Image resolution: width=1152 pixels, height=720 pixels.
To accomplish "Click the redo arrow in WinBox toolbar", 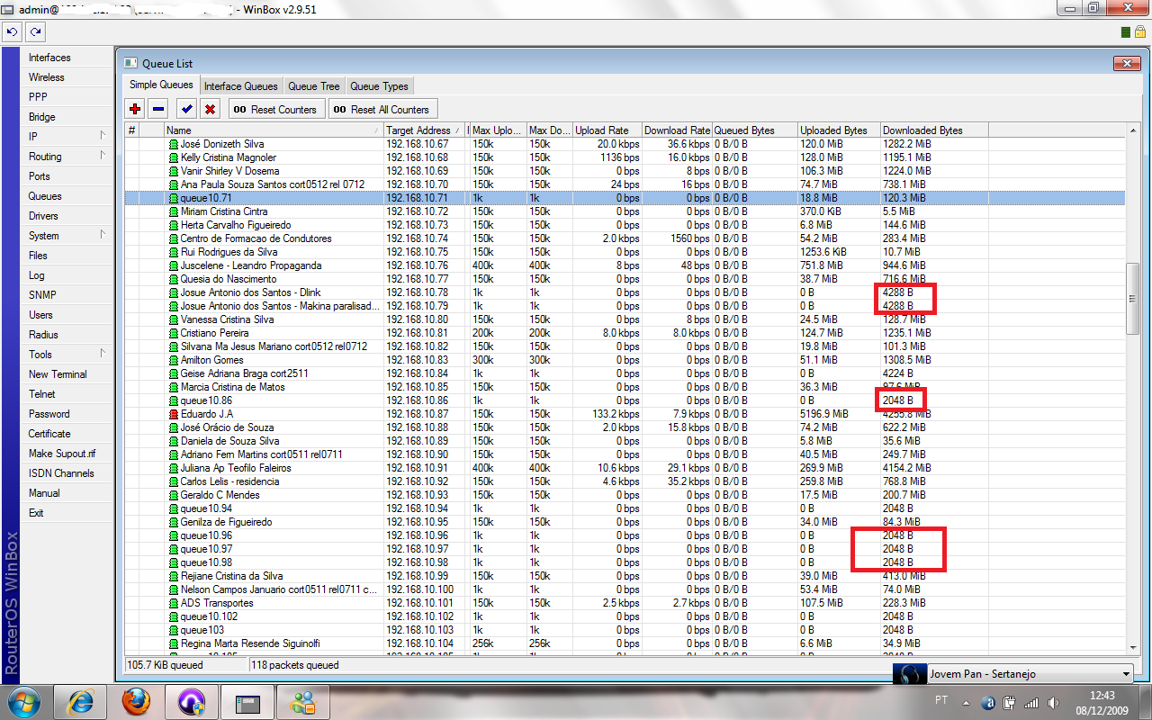I will (x=35, y=31).
